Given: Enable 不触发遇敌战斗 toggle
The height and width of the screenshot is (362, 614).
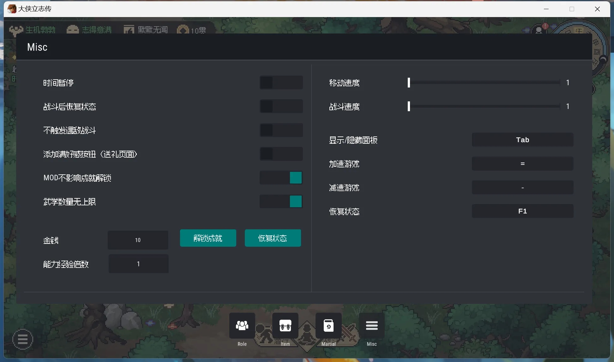Looking at the screenshot, I should 281,130.
